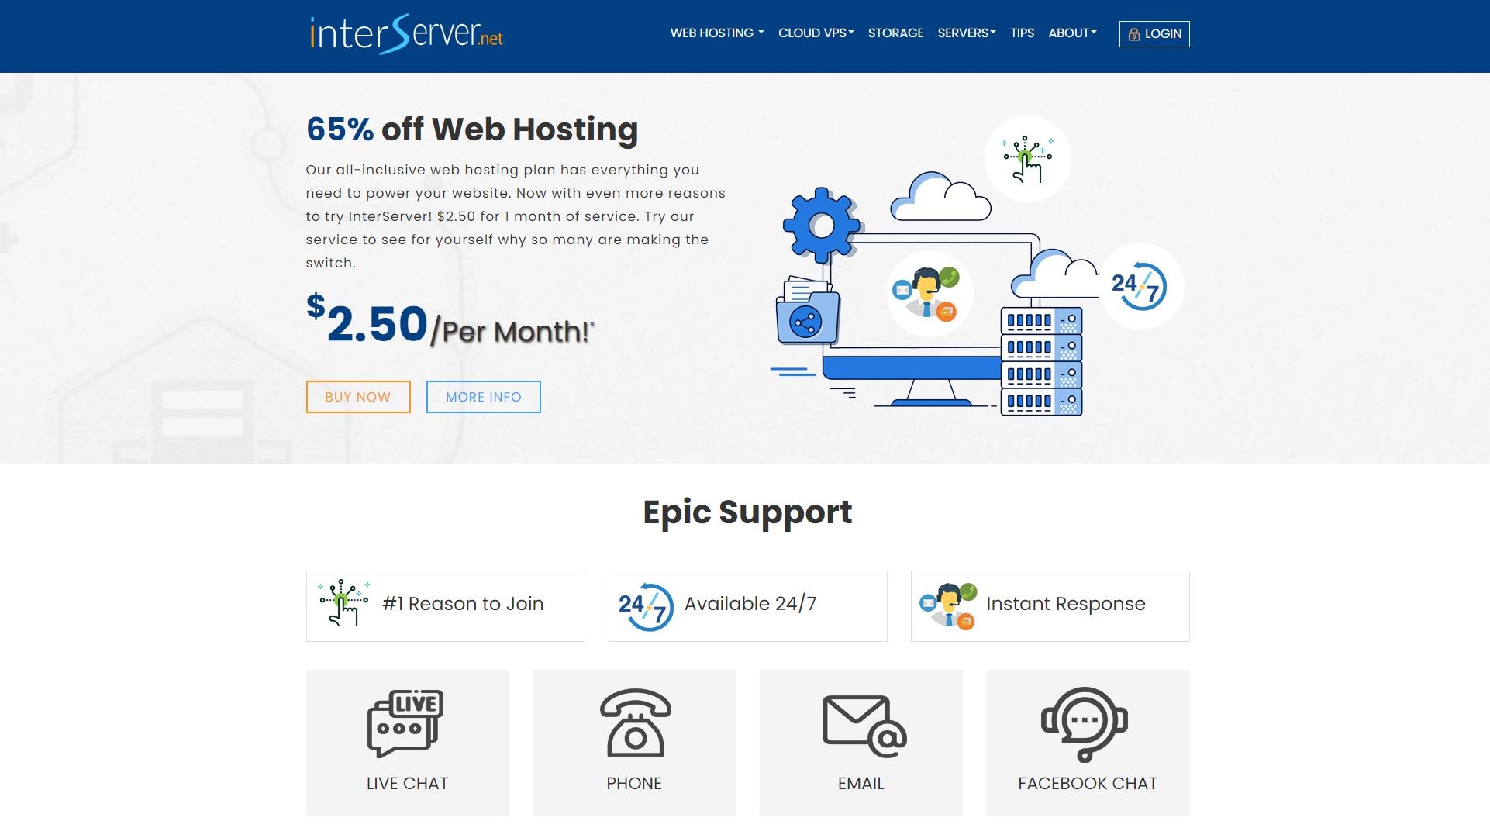Click the Storage navigation link

[895, 33]
